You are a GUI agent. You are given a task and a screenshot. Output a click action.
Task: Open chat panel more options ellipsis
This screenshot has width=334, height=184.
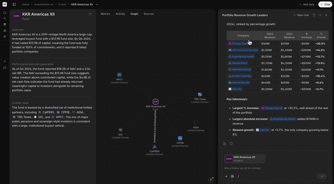pos(320,15)
